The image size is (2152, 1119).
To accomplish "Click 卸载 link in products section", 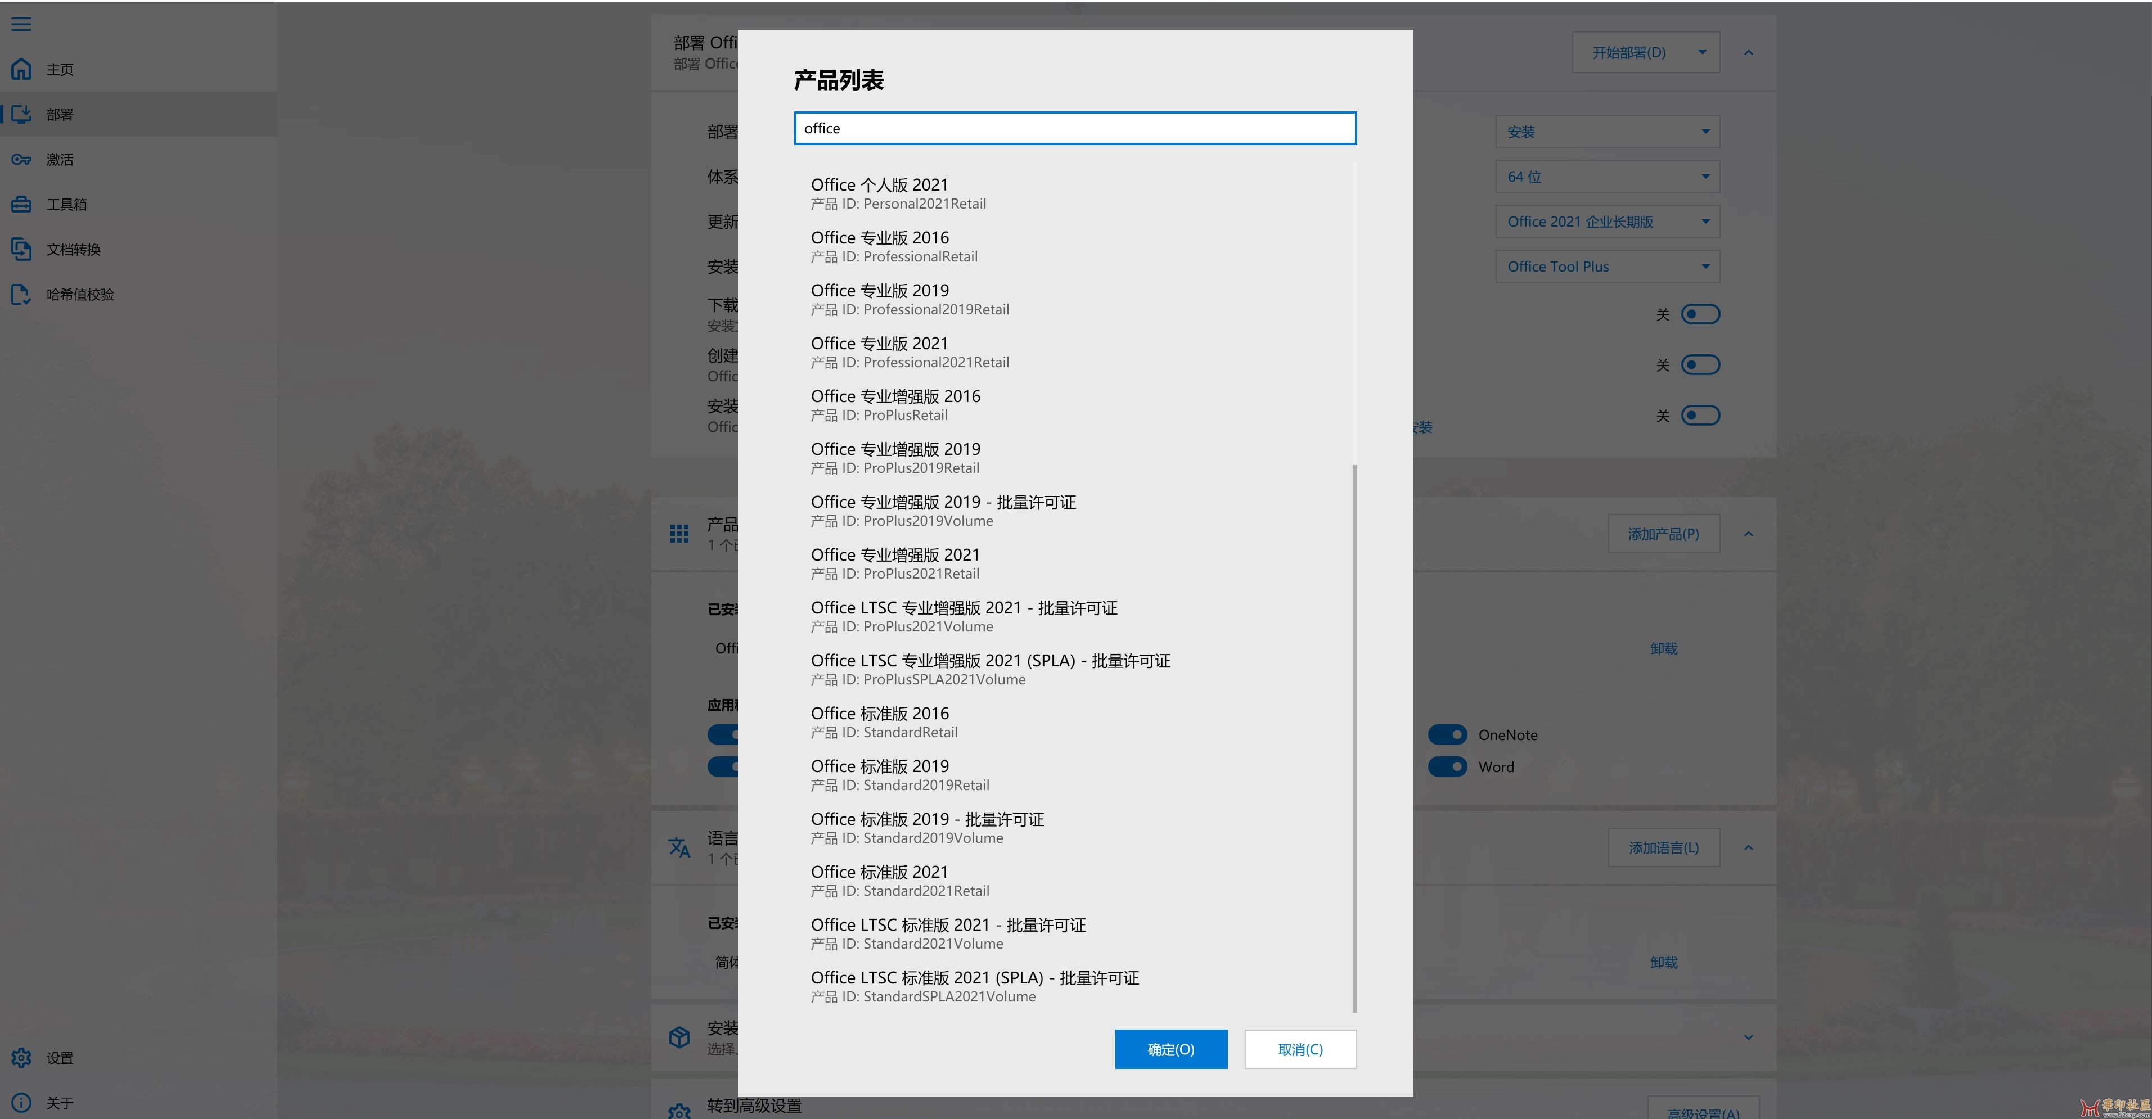I will (x=1663, y=649).
